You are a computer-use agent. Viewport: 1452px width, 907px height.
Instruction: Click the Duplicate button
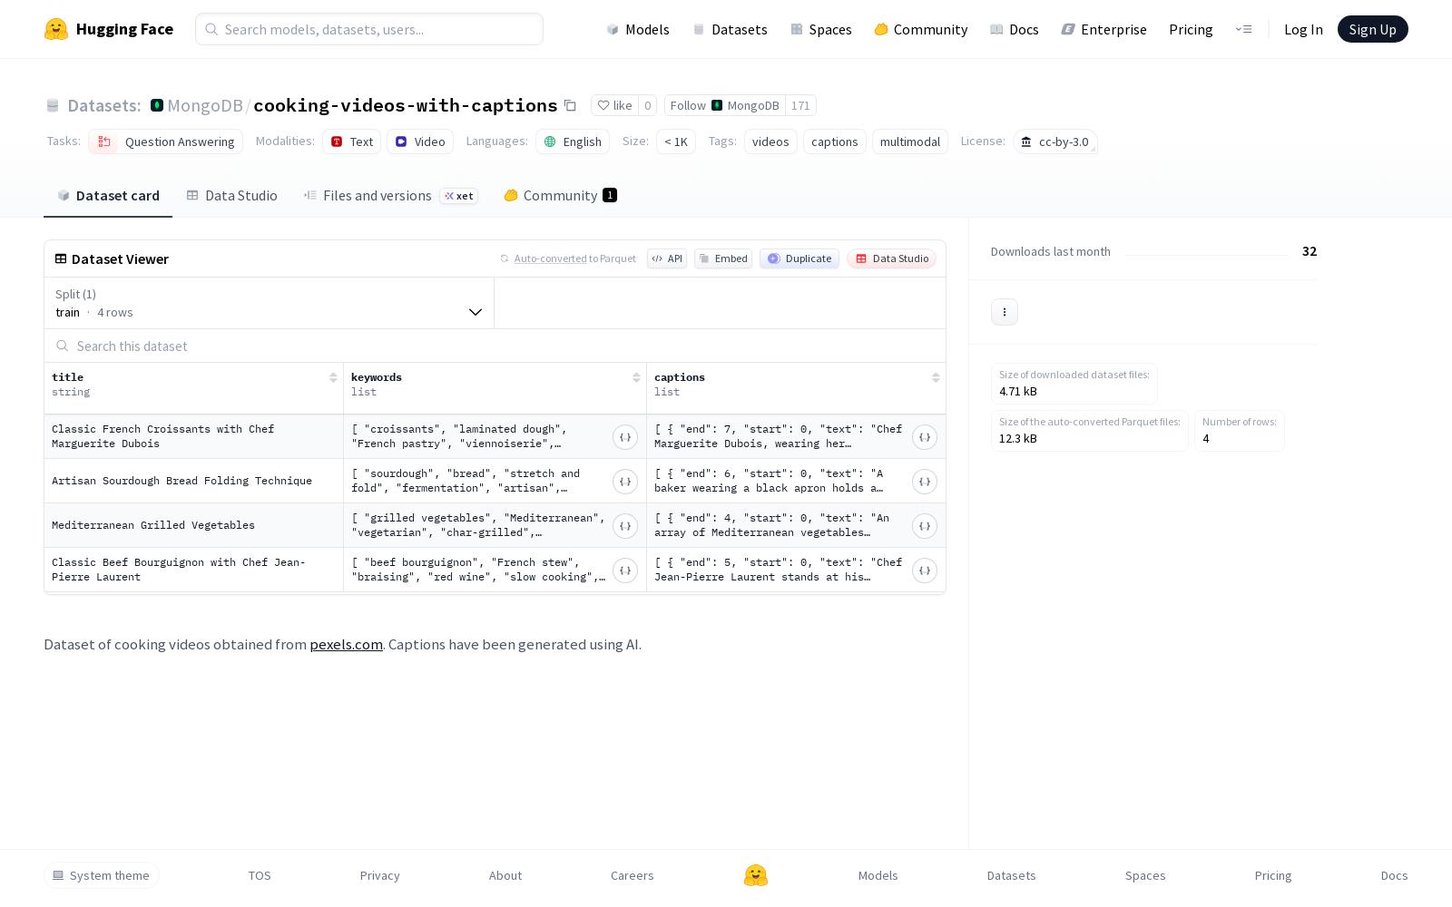coord(800,258)
